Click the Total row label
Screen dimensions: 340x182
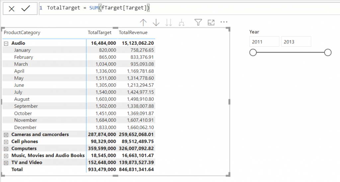click(x=17, y=169)
